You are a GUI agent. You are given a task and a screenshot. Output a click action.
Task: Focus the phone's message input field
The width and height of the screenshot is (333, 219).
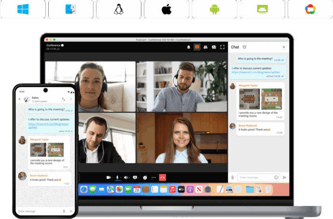pos(39,211)
